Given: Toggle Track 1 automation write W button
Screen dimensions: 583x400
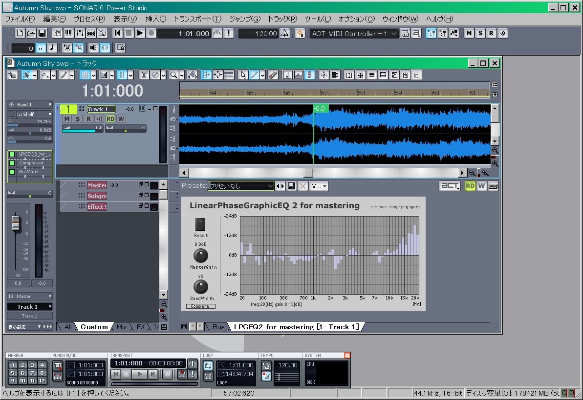Looking at the screenshot, I should 121,119.
